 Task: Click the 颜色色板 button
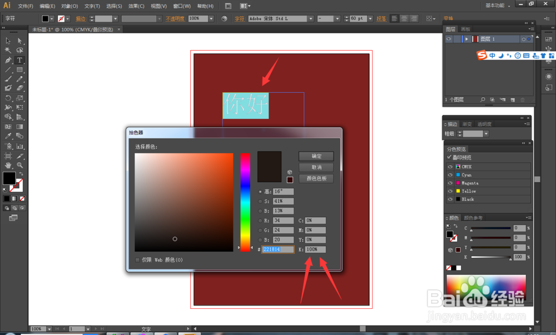pos(316,178)
